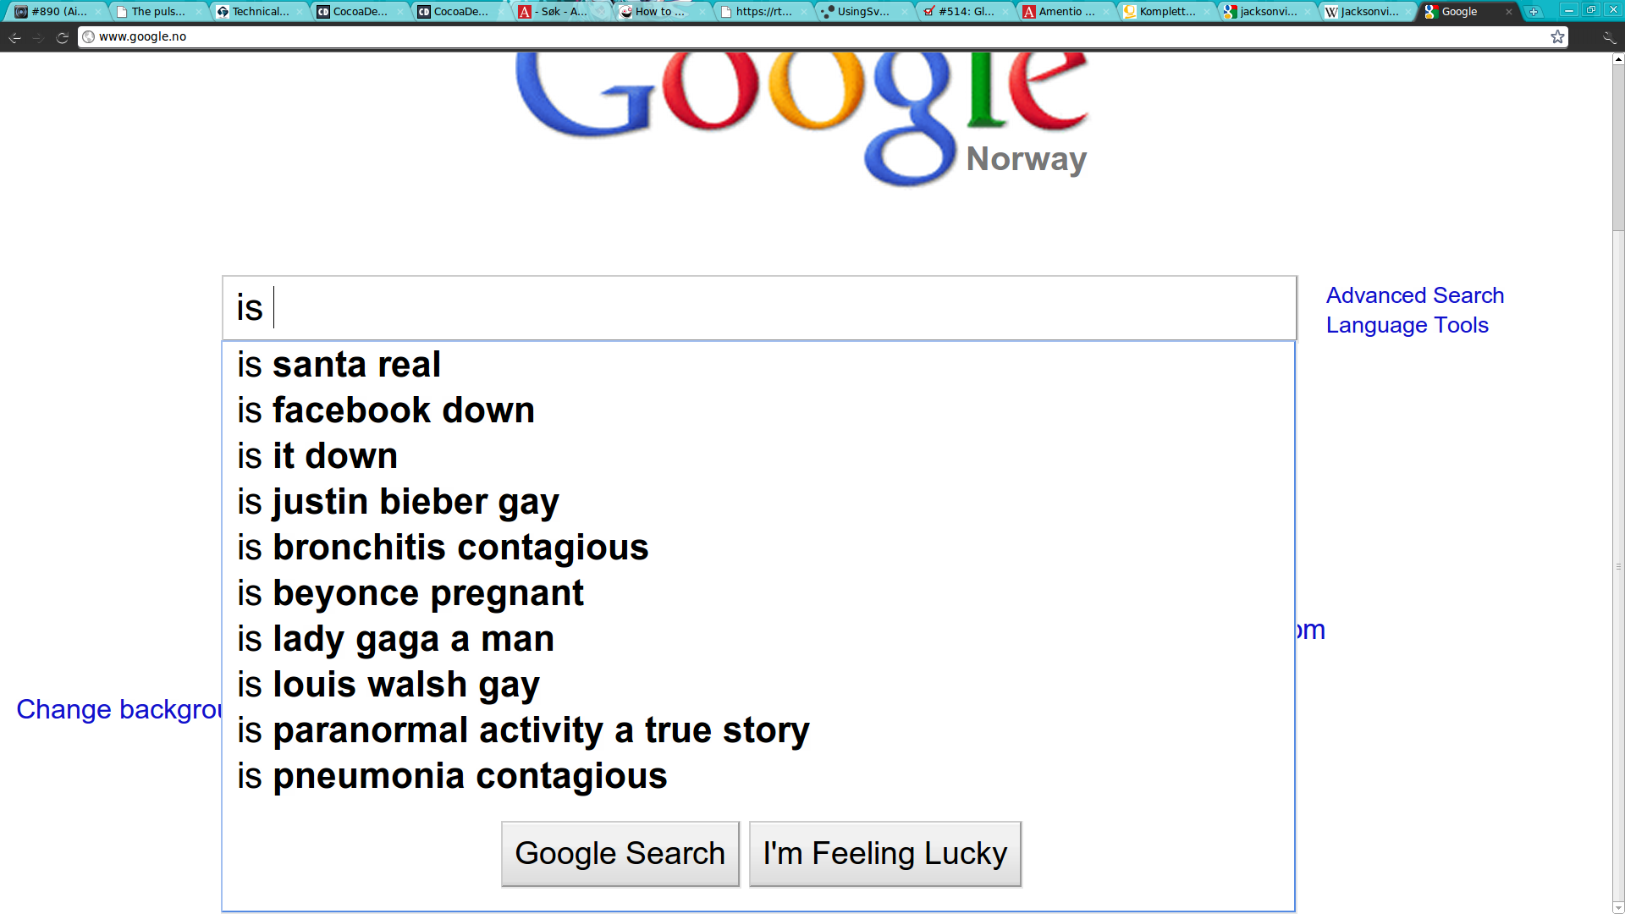Image resolution: width=1625 pixels, height=914 pixels.
Task: Bookmark page with the star icon
Action: (1557, 36)
